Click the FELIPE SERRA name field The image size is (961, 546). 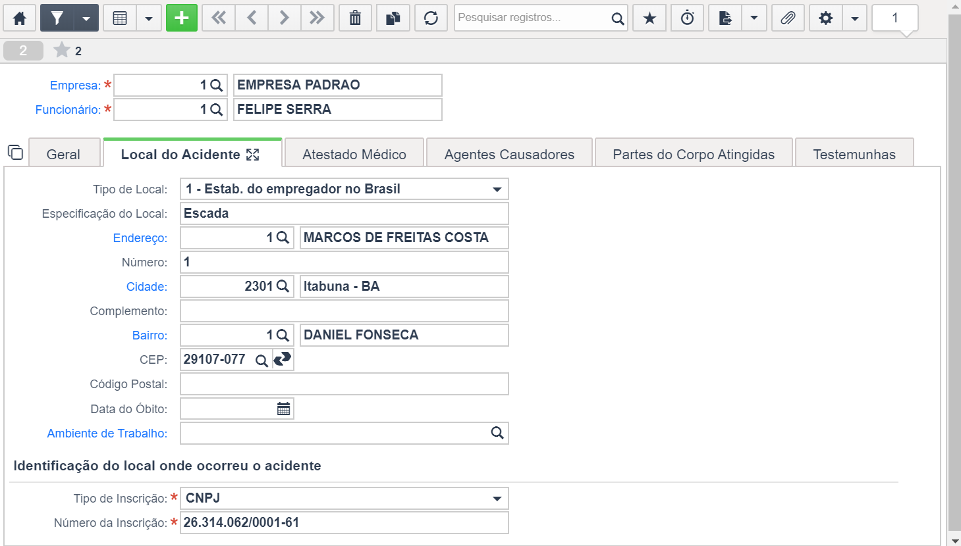[338, 110]
